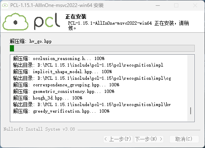Click the PCL installer title bar icon
Viewport: 205px width, 148px height.
[x=5, y=5]
